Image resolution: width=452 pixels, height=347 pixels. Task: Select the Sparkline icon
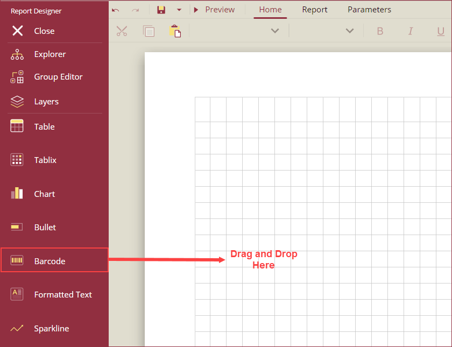tap(17, 328)
